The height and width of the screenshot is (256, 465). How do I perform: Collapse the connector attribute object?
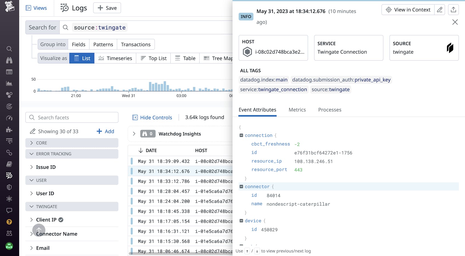pyautogui.click(x=241, y=187)
